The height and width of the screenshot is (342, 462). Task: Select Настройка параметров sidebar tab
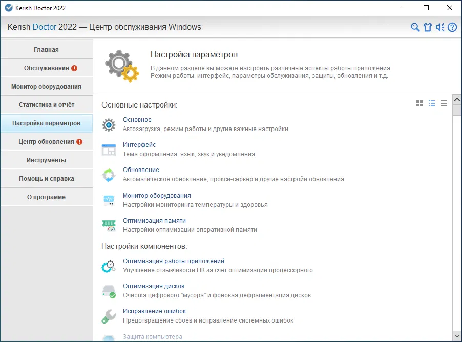pos(47,123)
